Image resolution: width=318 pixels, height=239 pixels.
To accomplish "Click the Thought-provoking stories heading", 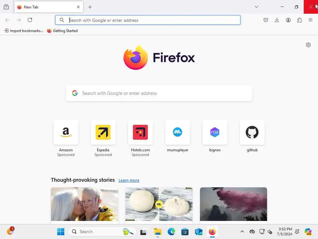I will [x=83, y=180].
